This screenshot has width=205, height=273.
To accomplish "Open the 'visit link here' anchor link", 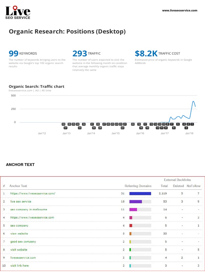I will [x=19, y=266].
